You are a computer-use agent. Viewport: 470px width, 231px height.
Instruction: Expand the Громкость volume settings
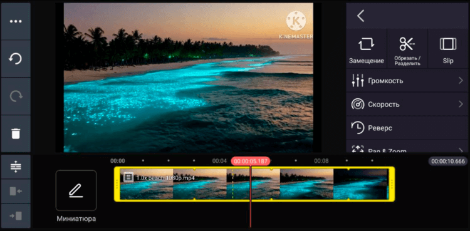(407, 81)
